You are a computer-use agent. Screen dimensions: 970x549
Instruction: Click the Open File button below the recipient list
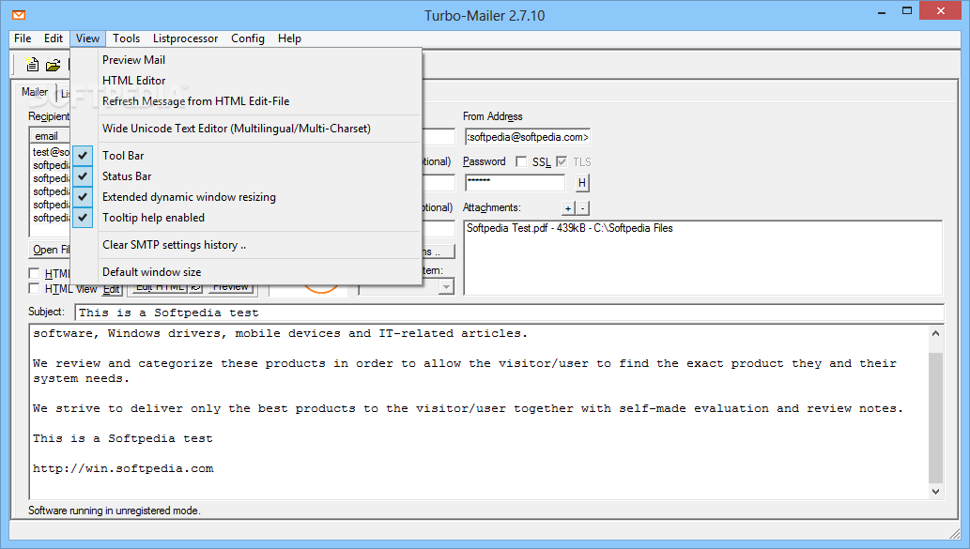tap(50, 250)
